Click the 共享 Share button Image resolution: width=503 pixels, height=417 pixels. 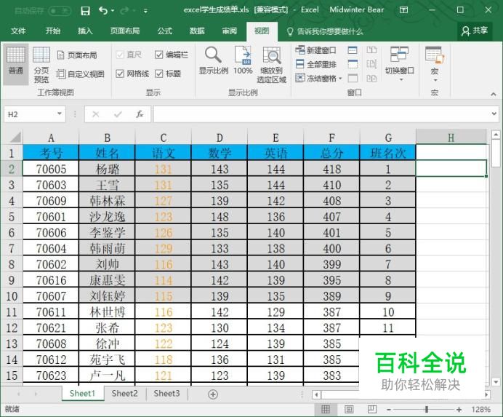pos(475,31)
